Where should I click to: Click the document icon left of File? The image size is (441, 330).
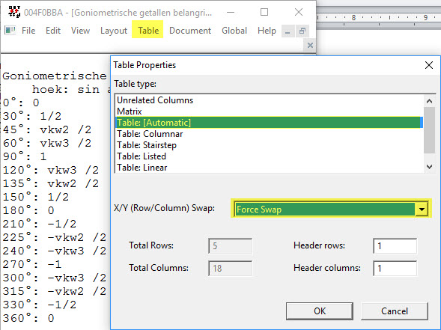coord(10,30)
